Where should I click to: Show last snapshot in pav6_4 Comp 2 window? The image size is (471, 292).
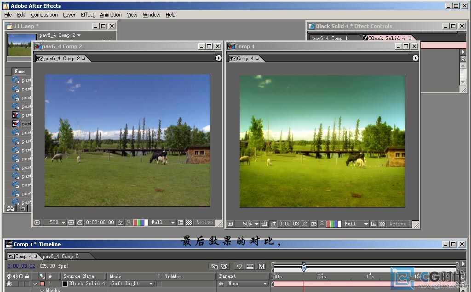[x=129, y=223]
